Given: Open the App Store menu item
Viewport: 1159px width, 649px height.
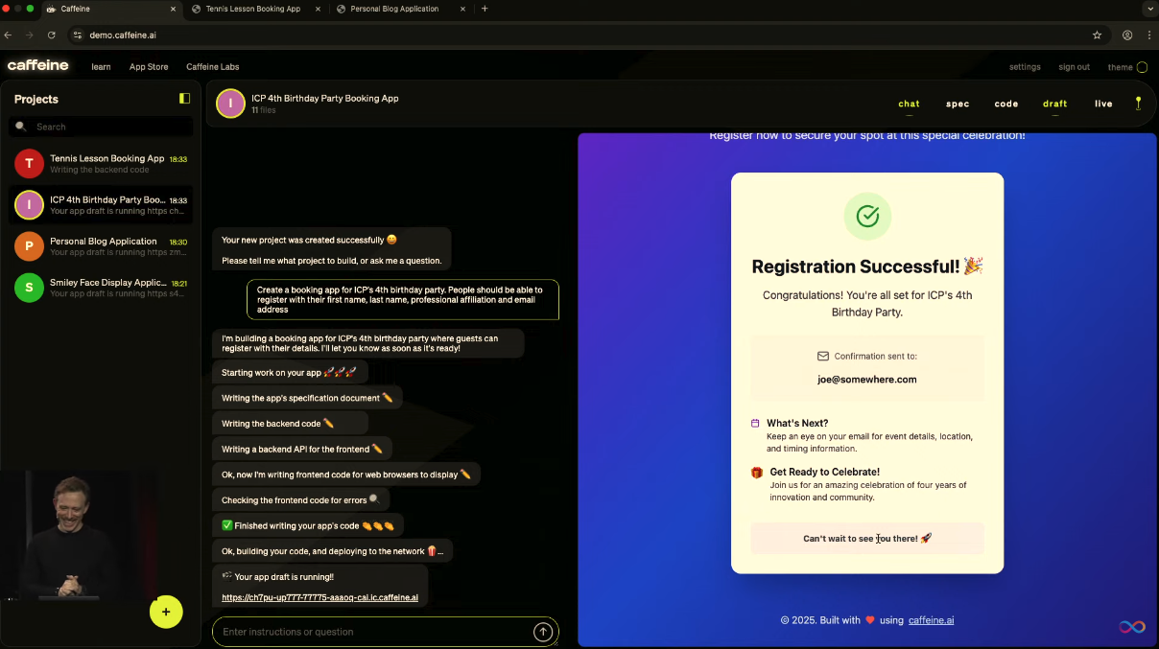Looking at the screenshot, I should pos(149,67).
